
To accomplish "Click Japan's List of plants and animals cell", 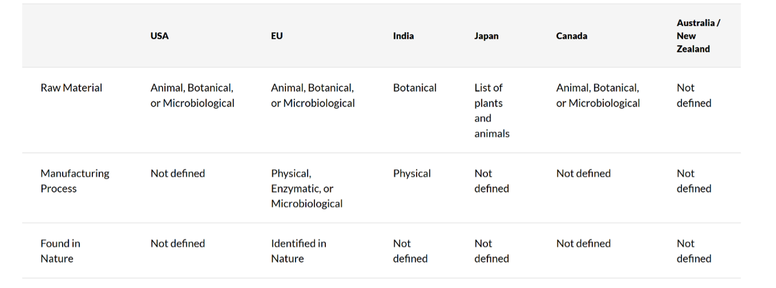I will [492, 111].
